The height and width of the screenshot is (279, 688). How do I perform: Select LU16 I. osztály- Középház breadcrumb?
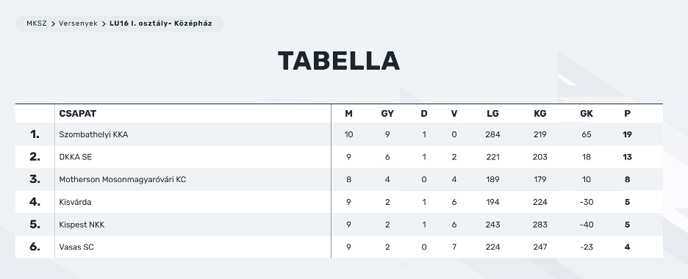[160, 23]
